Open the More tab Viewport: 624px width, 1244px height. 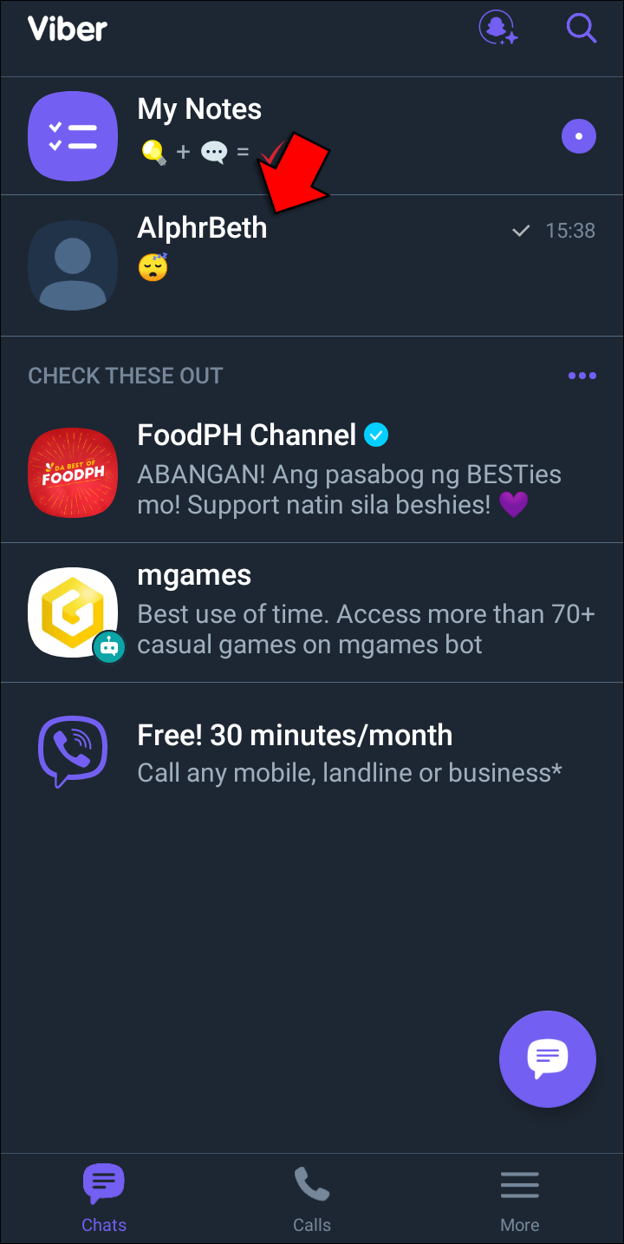pos(519,1199)
